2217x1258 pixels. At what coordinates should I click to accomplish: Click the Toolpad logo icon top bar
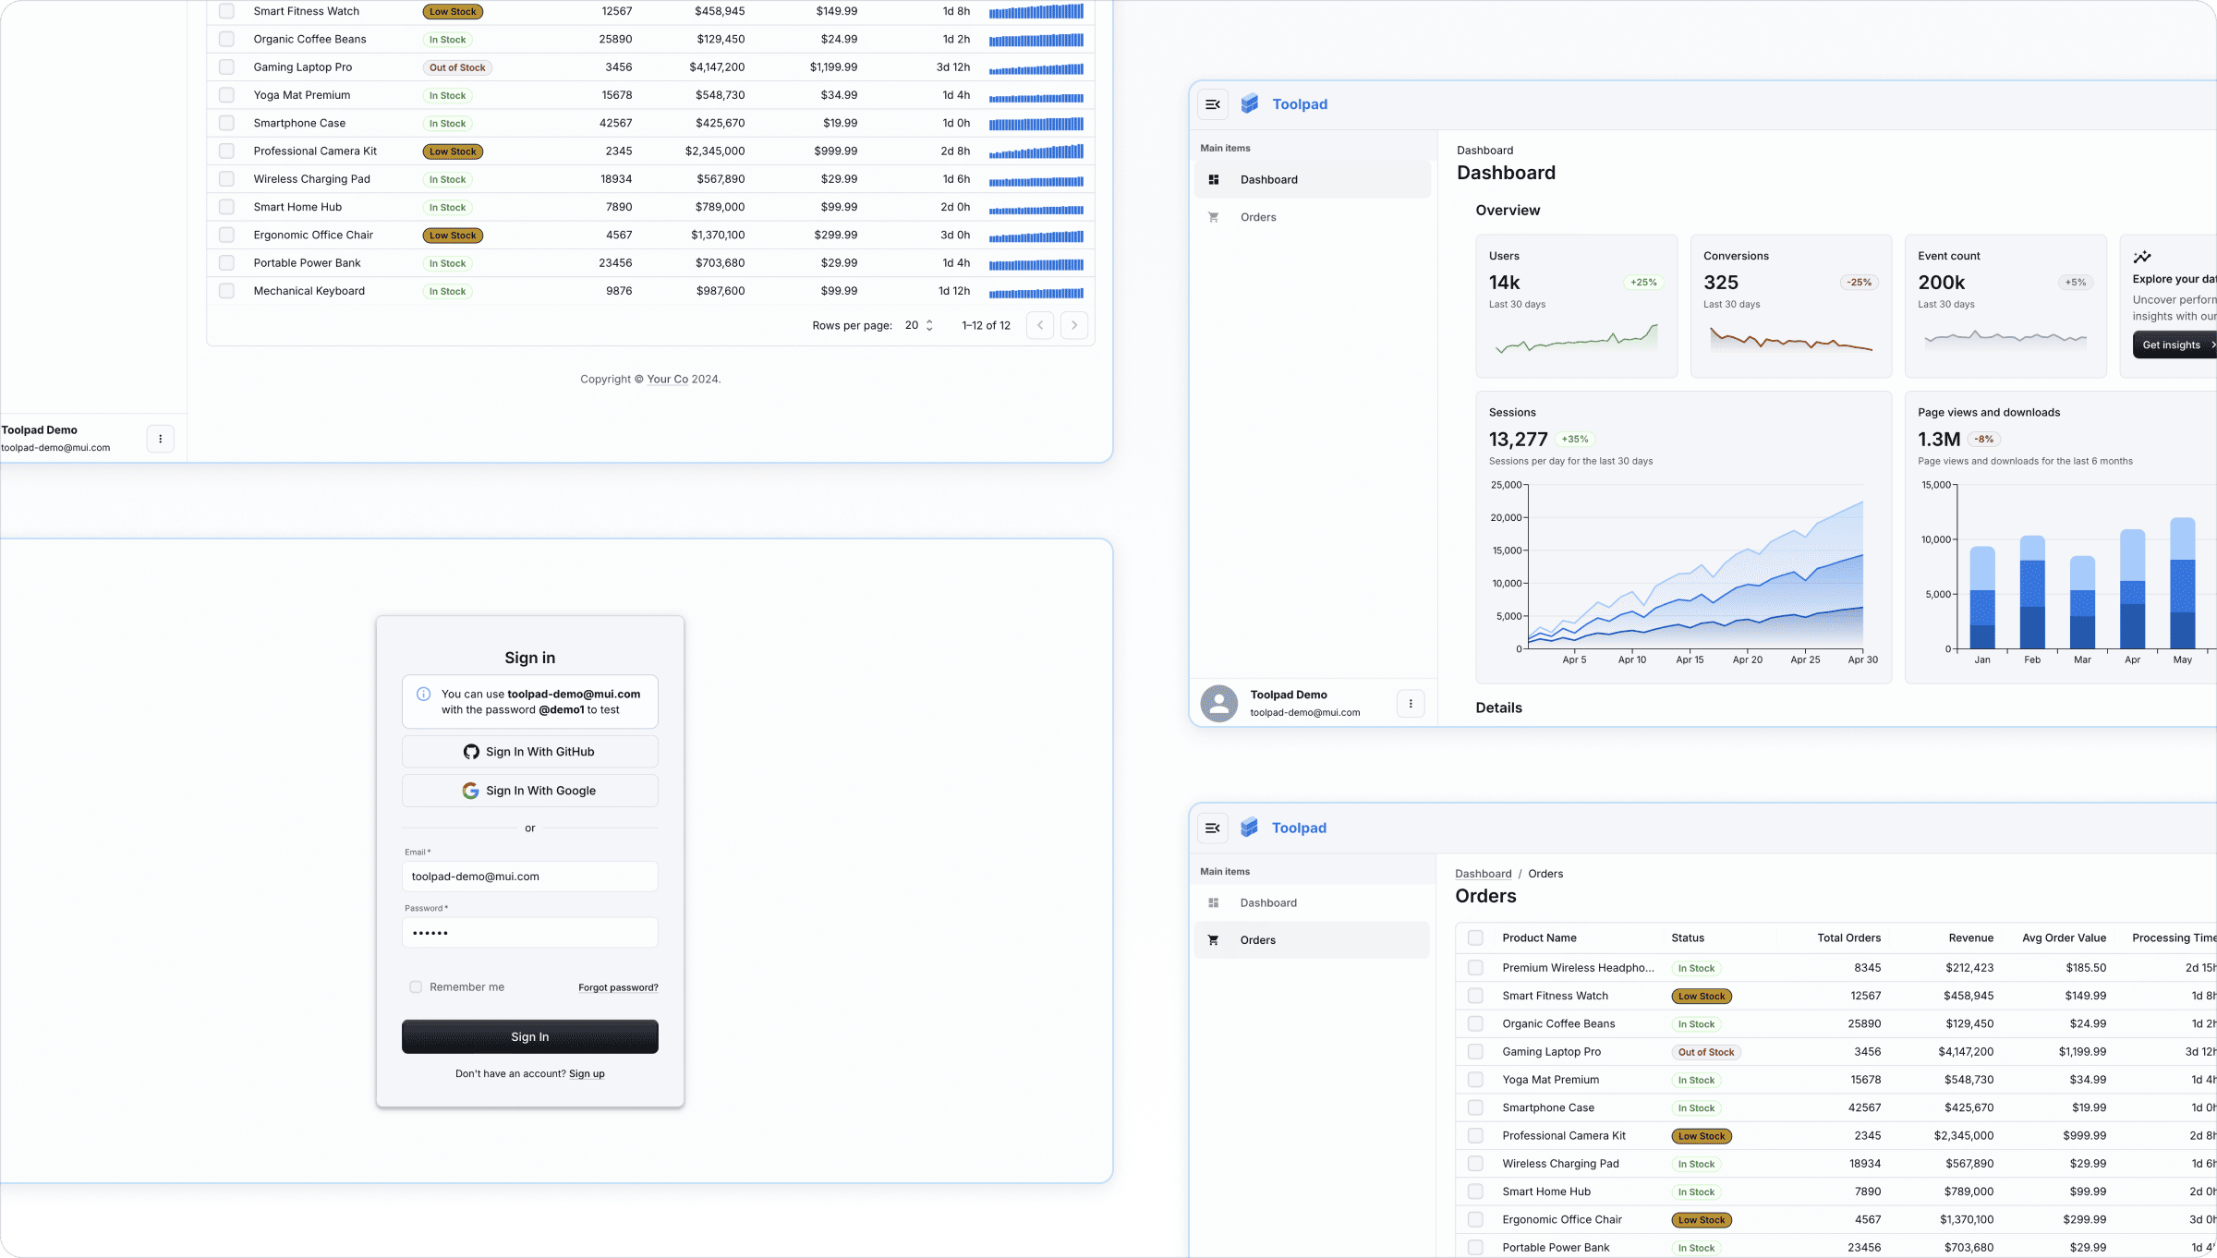click(1250, 103)
